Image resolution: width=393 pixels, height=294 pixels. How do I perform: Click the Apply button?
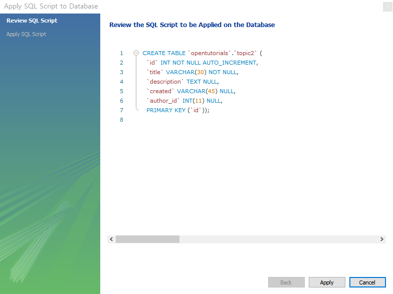click(x=327, y=282)
